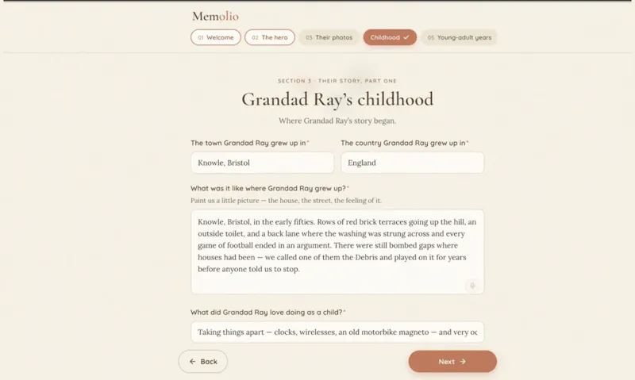The width and height of the screenshot is (635, 380).
Task: Select the Their photos step tab
Action: [x=329, y=37]
